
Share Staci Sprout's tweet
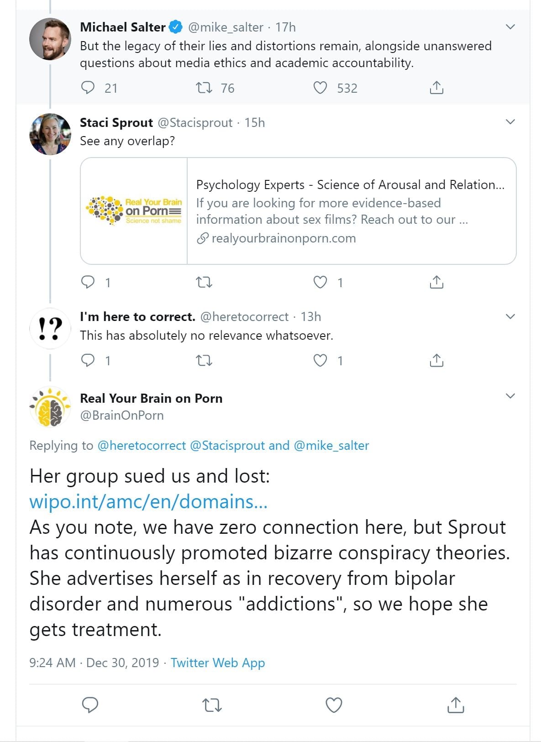tap(436, 282)
